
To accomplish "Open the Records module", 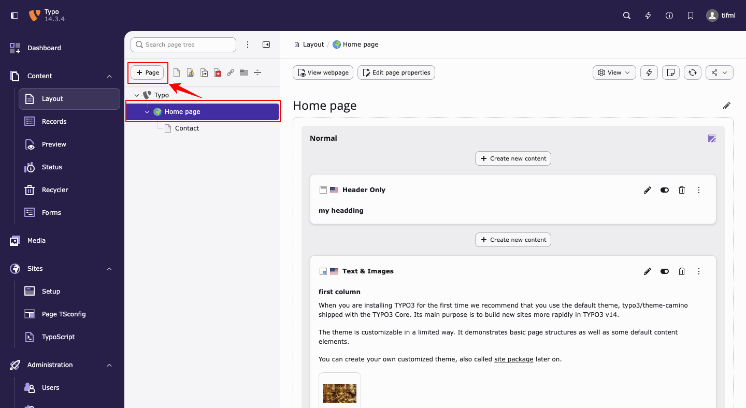I will pos(69,122).
